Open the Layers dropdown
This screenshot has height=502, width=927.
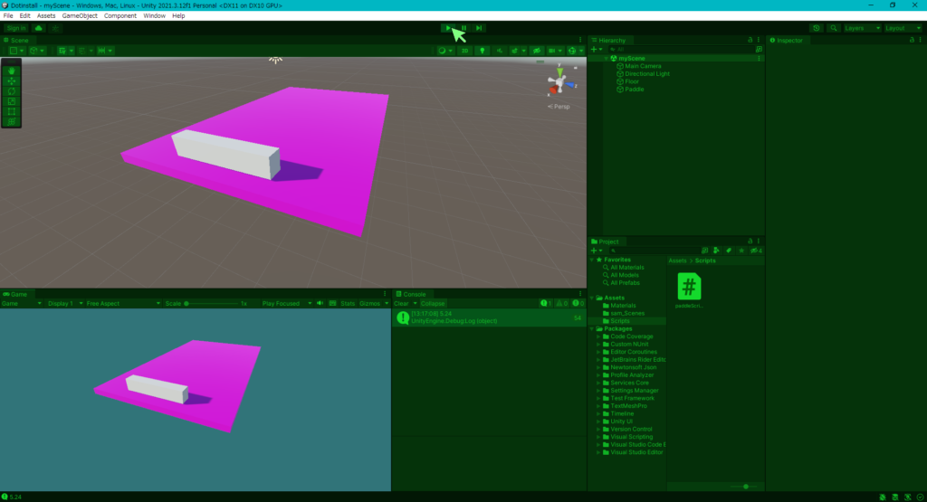click(x=861, y=28)
